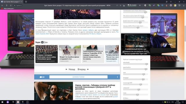
Task: Open the Windows notification center icon
Action: point(183,102)
